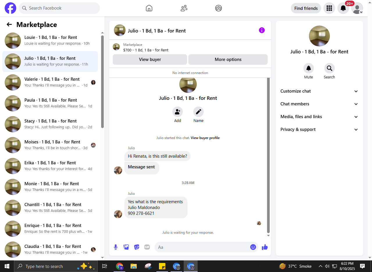Viewport: 372px width, 272px height.
Task: Open the account profile avatar menu
Action: coord(357,8)
